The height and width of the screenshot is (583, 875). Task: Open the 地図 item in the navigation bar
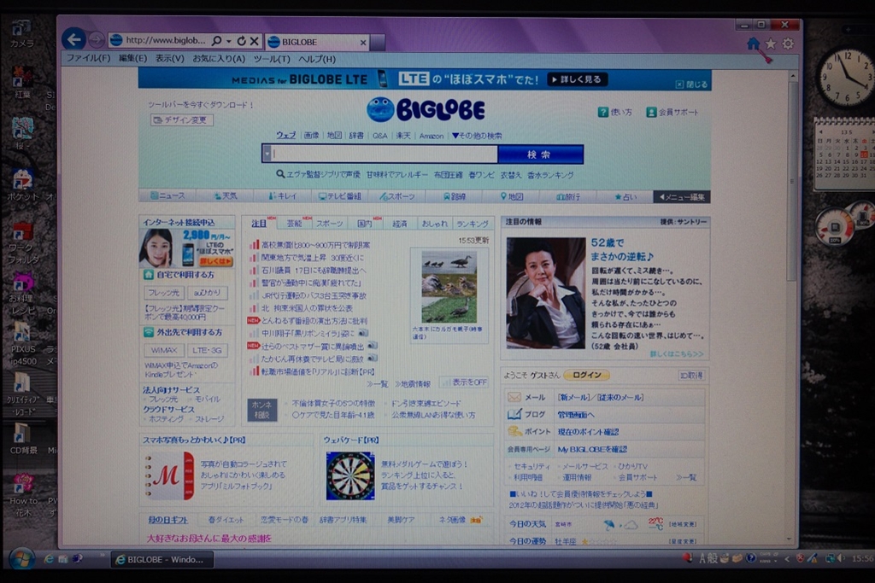point(512,196)
